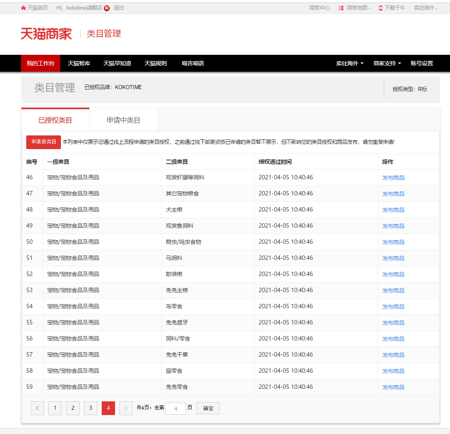Click the kokotime旗舰店 account name
Viewport: 450px width, 434px height.
[84, 8]
